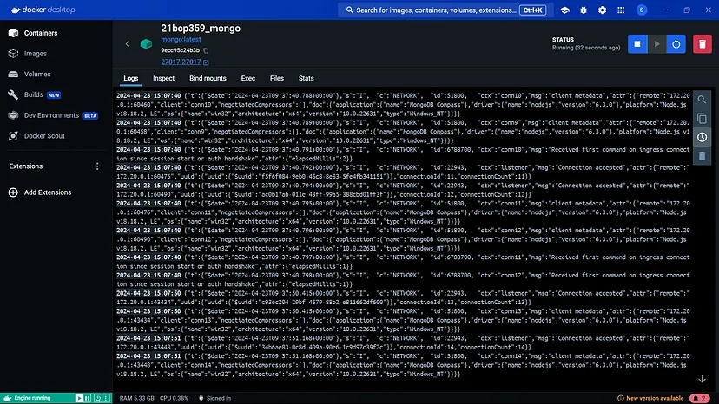The height and width of the screenshot is (404, 719).
Task: Switch to the Bind mounts tab
Action: [x=208, y=78]
